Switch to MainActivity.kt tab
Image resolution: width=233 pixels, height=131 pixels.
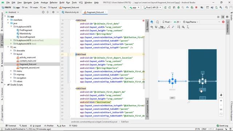(71, 12)
